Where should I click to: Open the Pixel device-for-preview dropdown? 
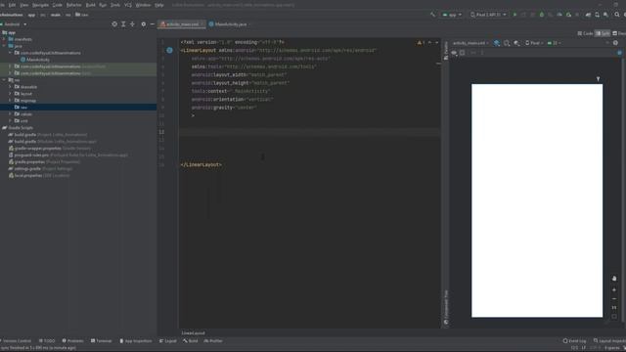(534, 43)
